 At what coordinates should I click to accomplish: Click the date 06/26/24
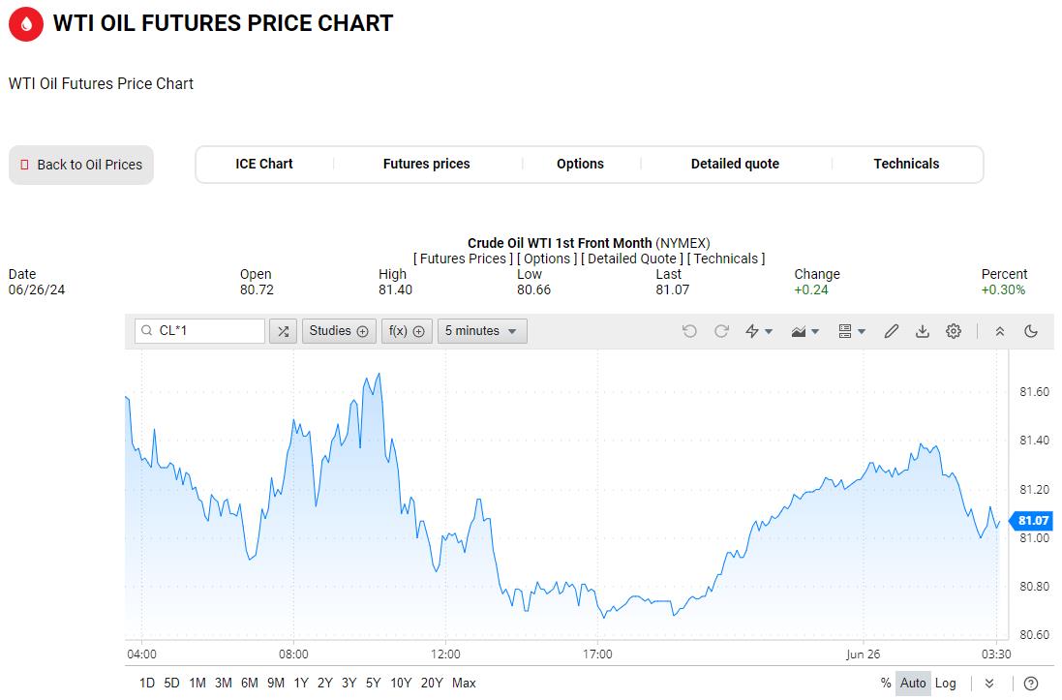37,290
